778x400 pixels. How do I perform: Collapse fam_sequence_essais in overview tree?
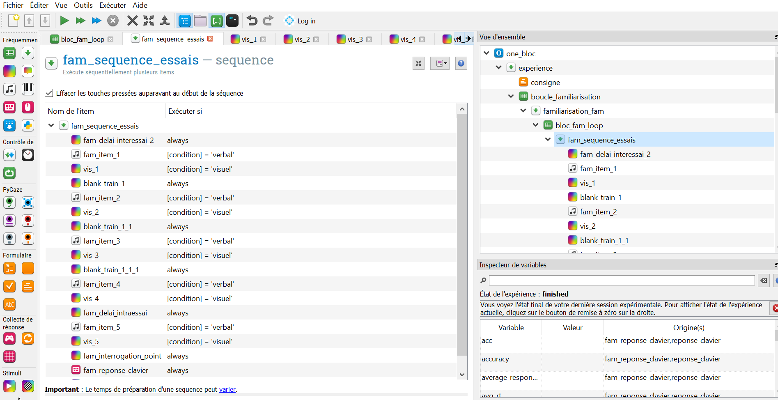tap(548, 140)
